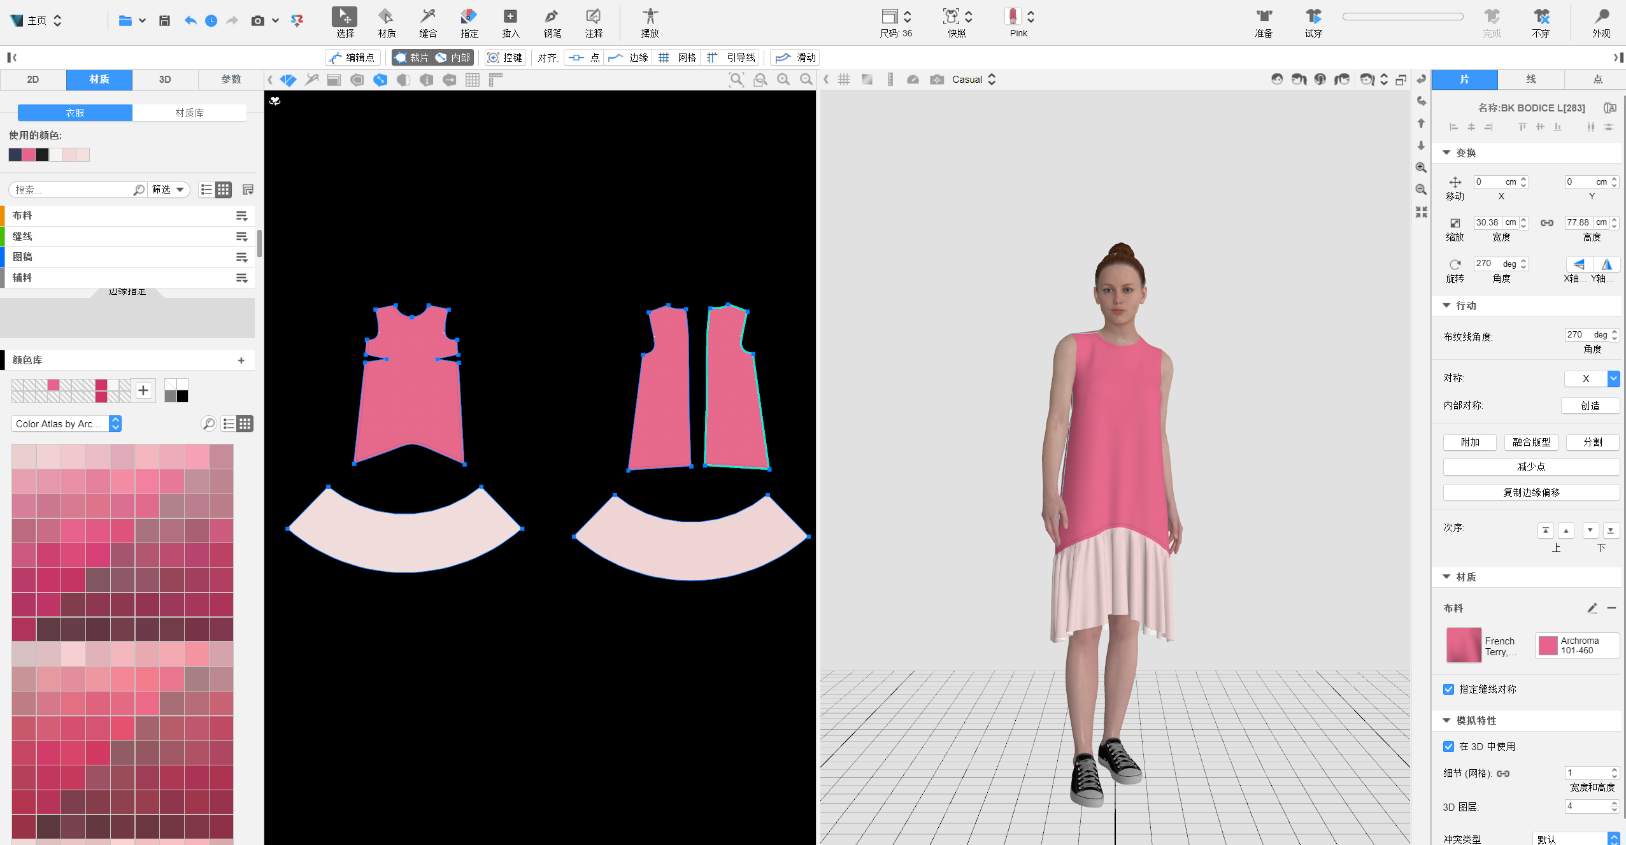Toggle align to 边缘 edges

coord(628,57)
